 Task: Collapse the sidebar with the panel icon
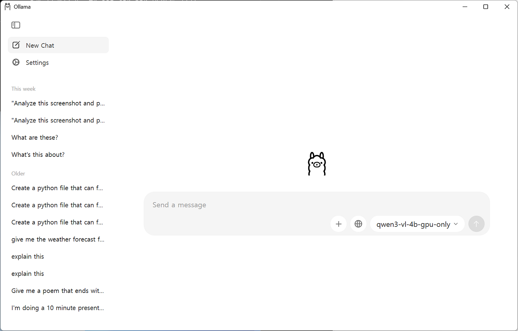(x=16, y=25)
